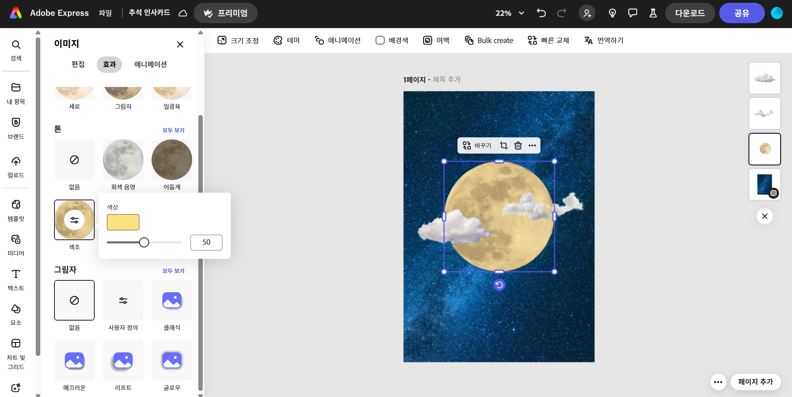The width and height of the screenshot is (792, 397).
Task: Open the beaker labs icon
Action: click(x=653, y=13)
